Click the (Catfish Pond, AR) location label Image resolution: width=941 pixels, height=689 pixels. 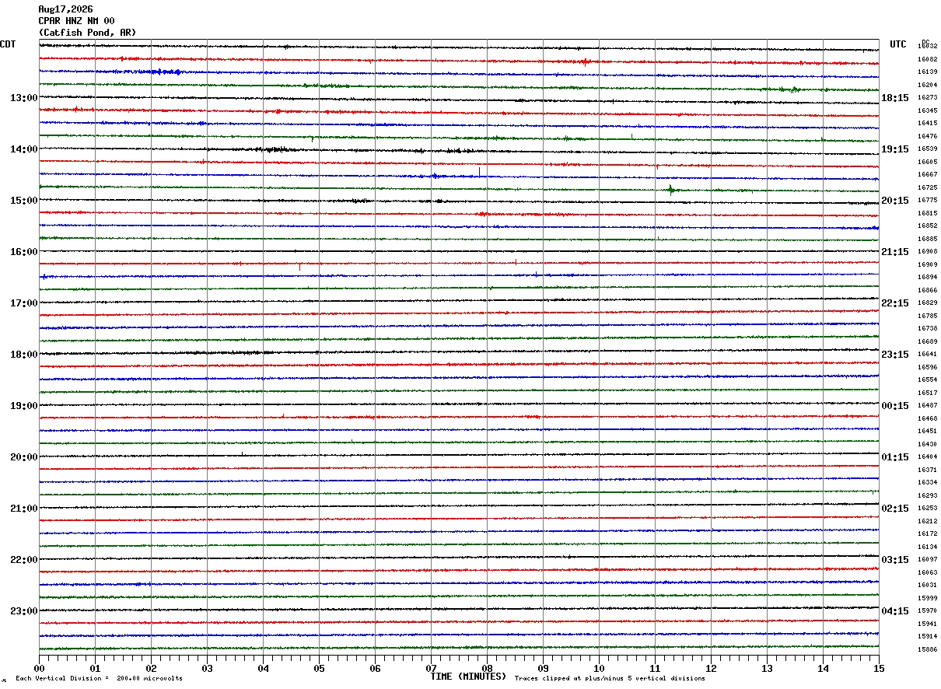tap(87, 33)
